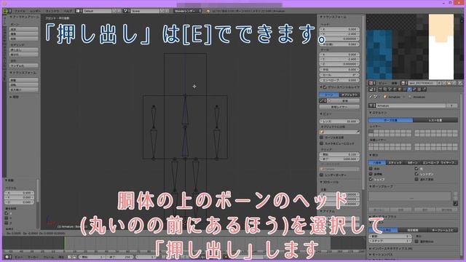Switch grease pencil source to シーン

(x=329, y=95)
